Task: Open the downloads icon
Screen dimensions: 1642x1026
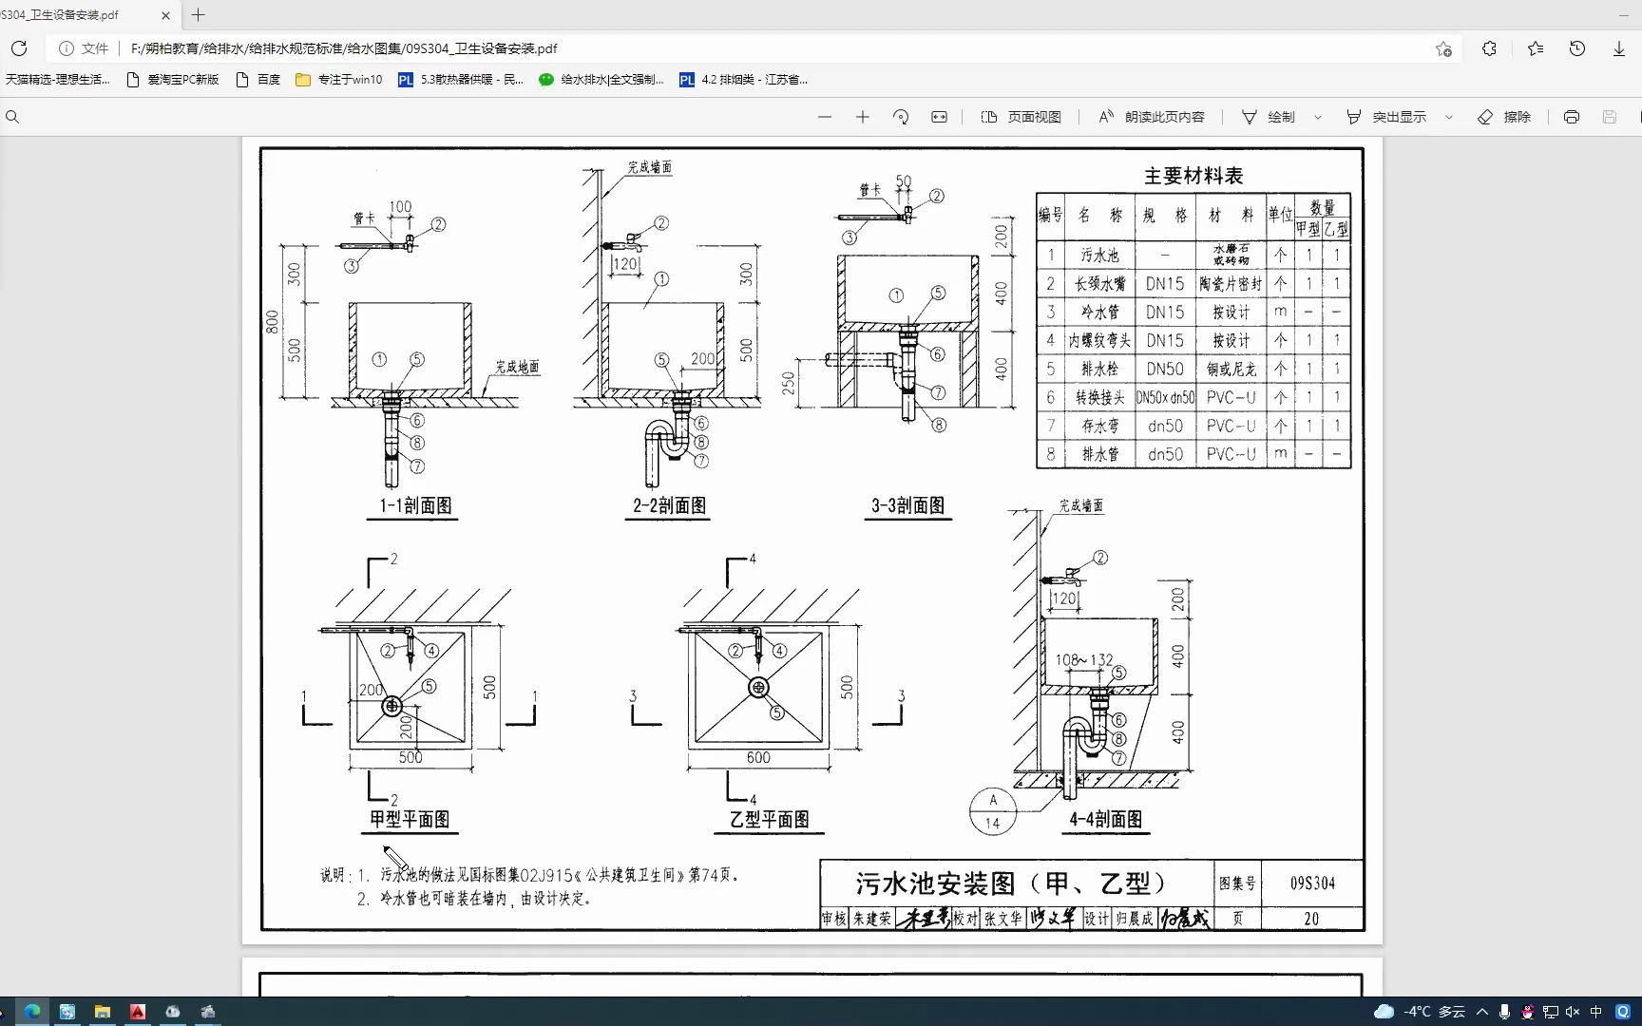Action: (1619, 48)
